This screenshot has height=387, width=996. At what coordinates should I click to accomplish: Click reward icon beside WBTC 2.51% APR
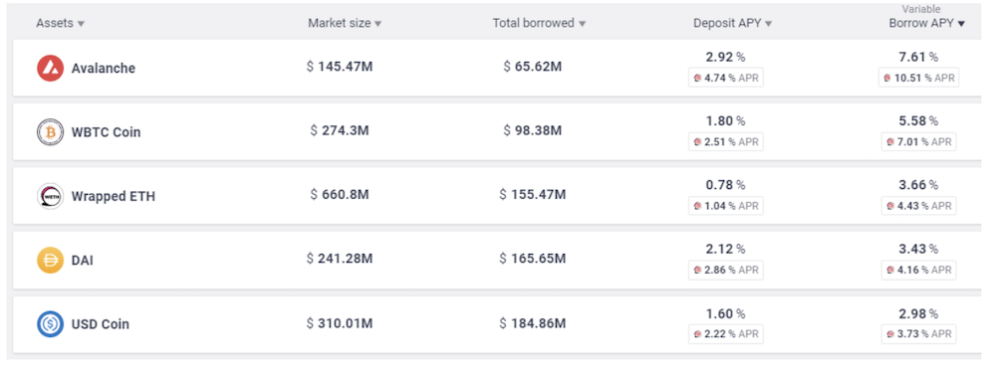click(697, 142)
